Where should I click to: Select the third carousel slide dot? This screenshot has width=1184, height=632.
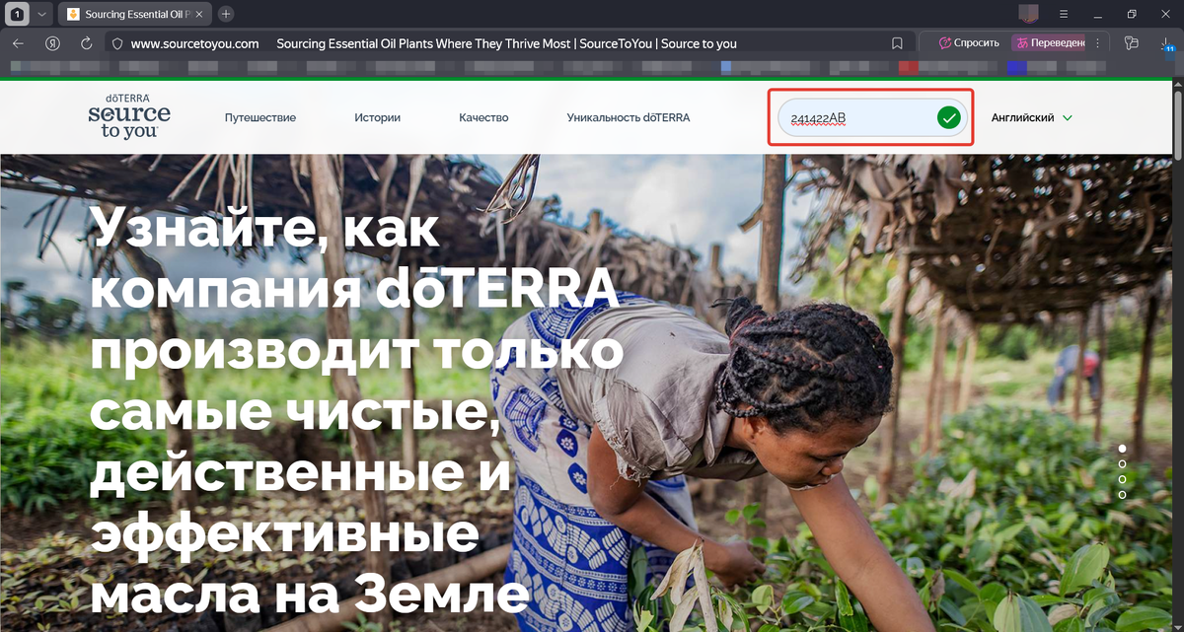coord(1123,479)
